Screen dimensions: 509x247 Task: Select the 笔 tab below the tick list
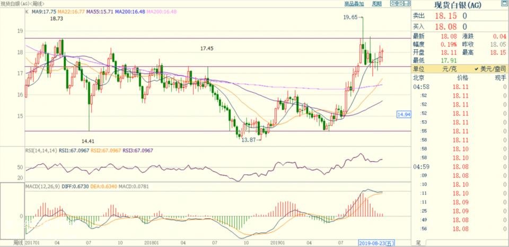(418, 243)
